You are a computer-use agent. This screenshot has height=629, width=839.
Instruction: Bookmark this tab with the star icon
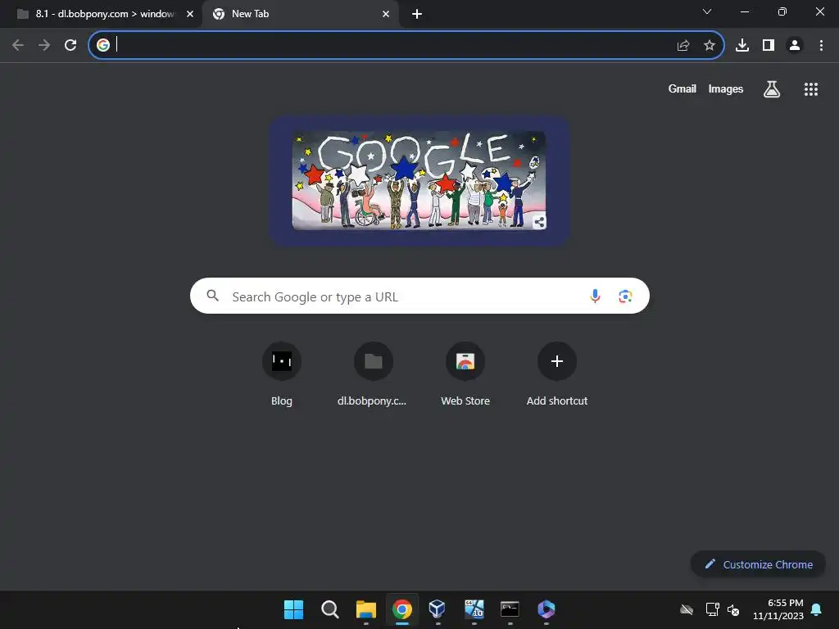710,46
